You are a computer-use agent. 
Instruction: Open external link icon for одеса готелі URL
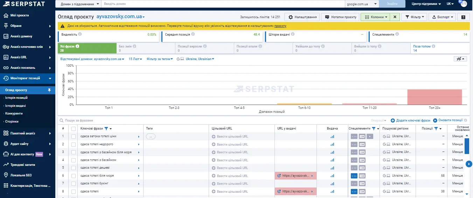click(279, 191)
